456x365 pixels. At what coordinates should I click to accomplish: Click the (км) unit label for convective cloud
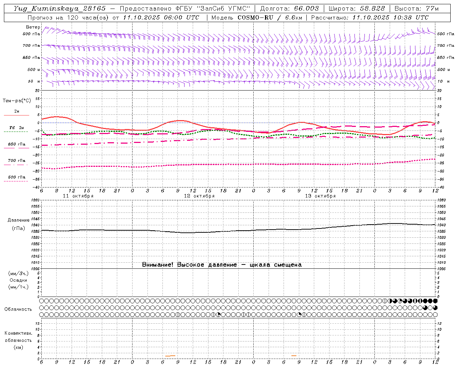pos(19,347)
